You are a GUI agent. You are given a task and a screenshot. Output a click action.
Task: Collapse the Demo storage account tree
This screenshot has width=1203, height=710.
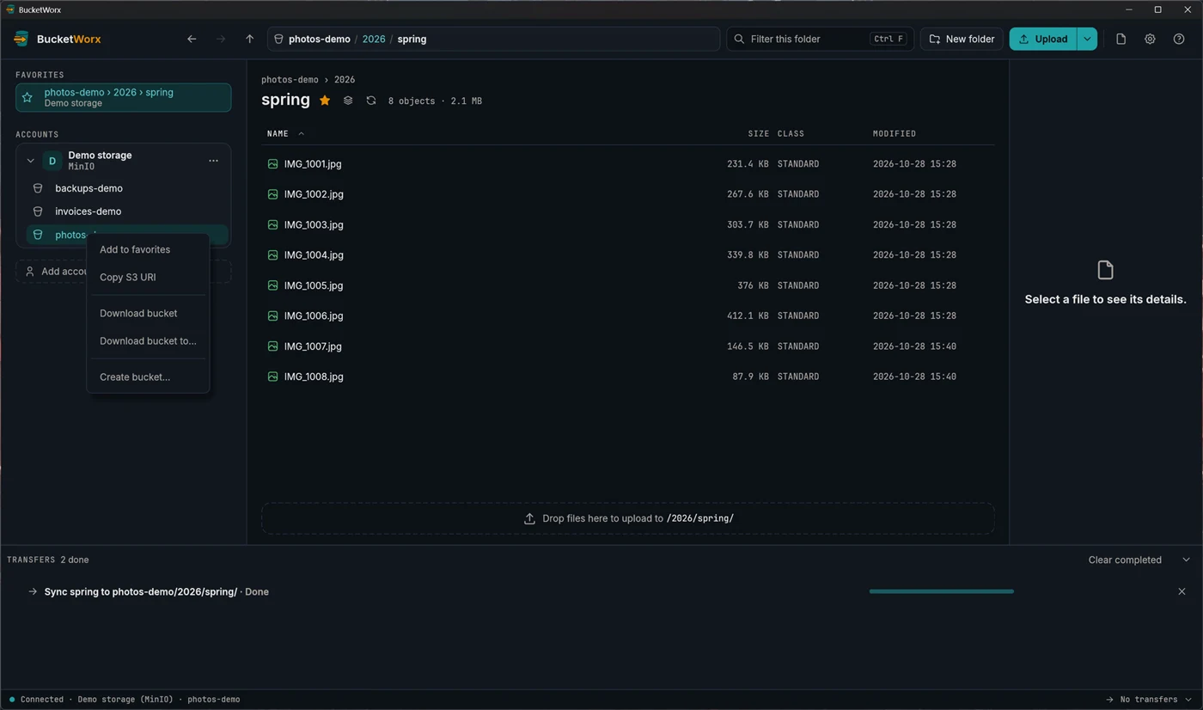click(x=30, y=161)
